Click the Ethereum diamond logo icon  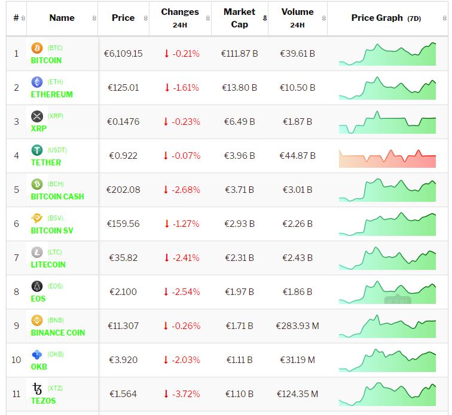[x=37, y=82]
